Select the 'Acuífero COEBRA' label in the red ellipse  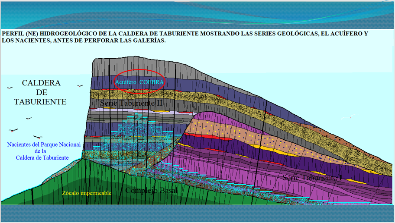coord(139,82)
